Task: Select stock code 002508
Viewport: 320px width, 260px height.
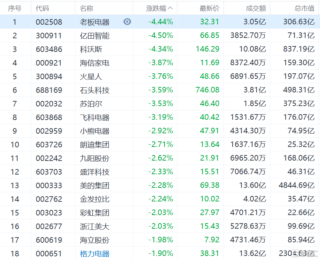Action: (49, 22)
